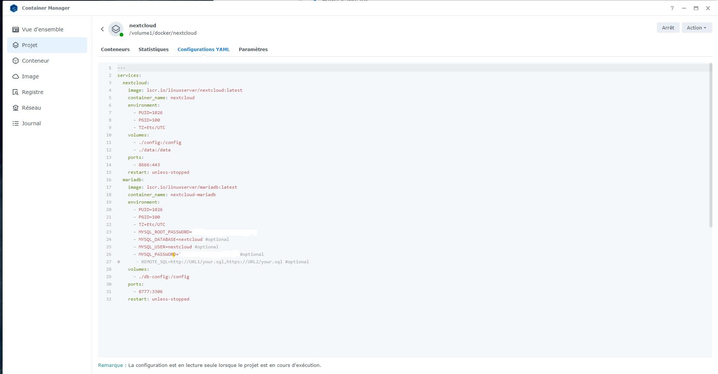
Task: Click the nextcloud image lscr.io line
Action: [185, 90]
